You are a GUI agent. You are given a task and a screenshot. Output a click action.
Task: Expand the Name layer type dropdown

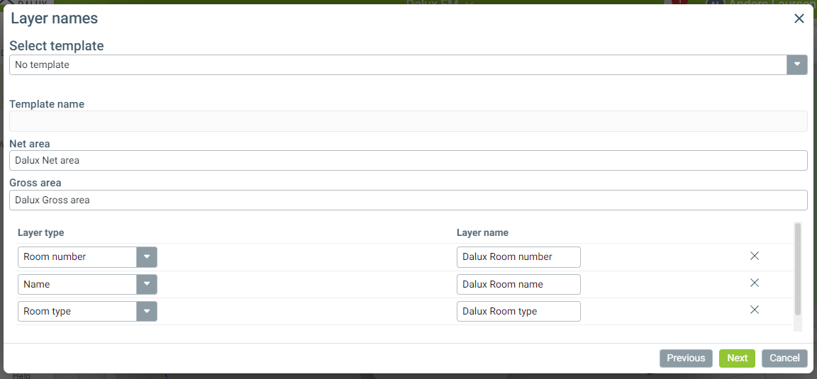[147, 284]
